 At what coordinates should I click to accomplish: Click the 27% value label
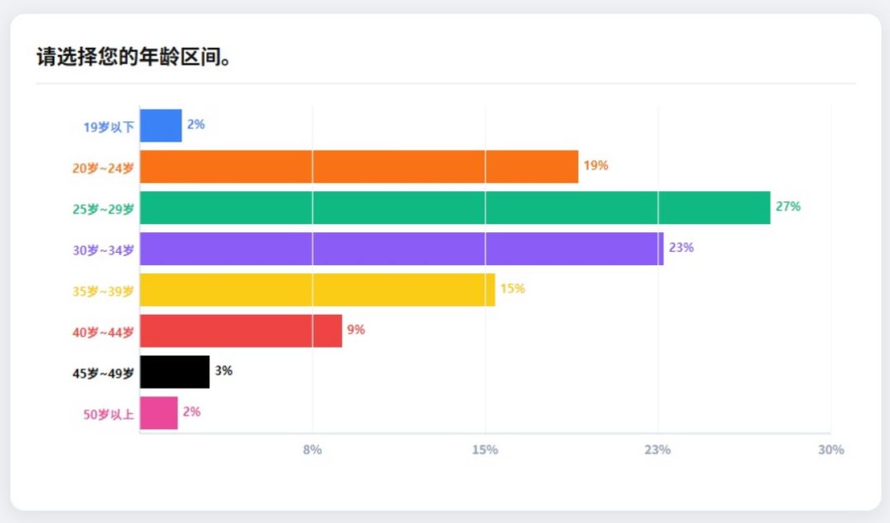(x=788, y=207)
